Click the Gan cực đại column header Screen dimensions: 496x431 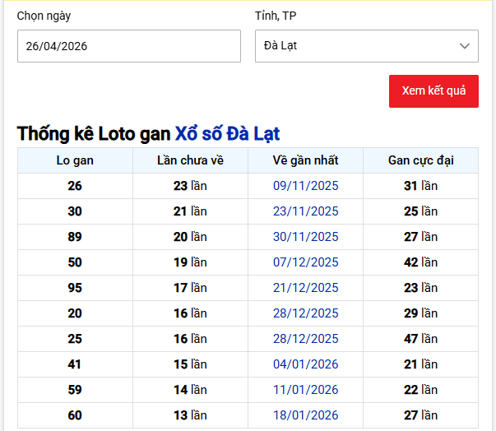tap(420, 160)
